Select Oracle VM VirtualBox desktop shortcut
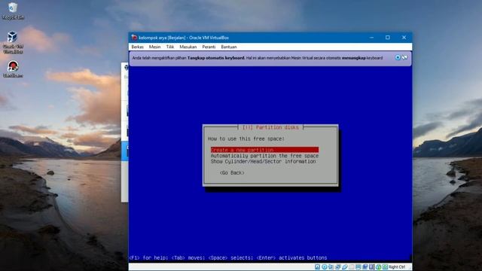The image size is (482, 271). 13,42
